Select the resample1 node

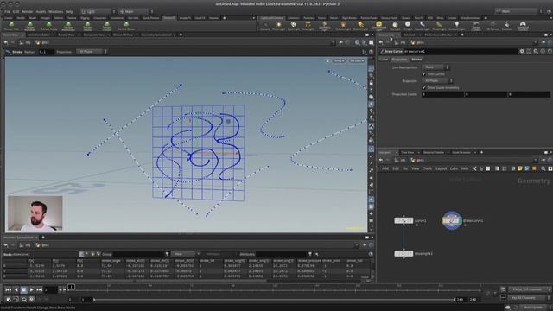coord(404,253)
